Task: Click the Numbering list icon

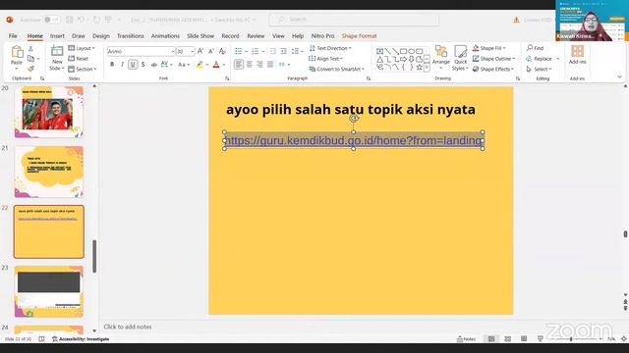Action: (256, 51)
